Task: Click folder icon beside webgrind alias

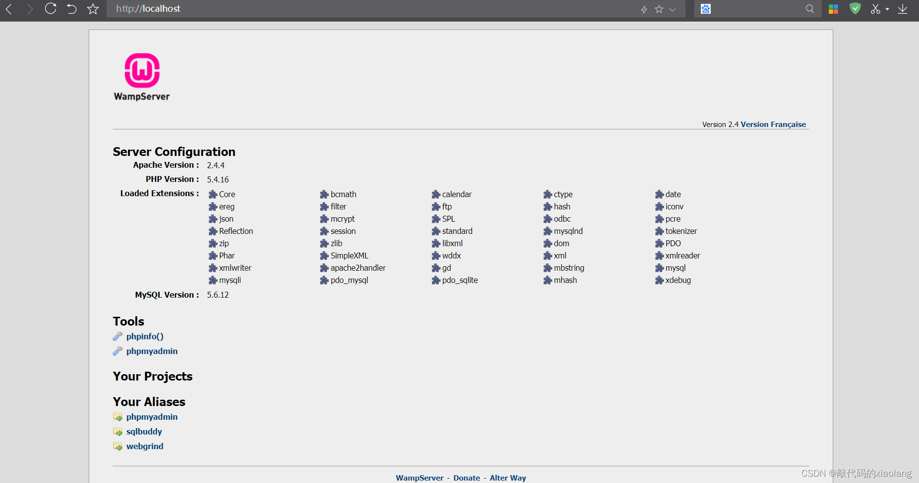Action: pyautogui.click(x=118, y=446)
